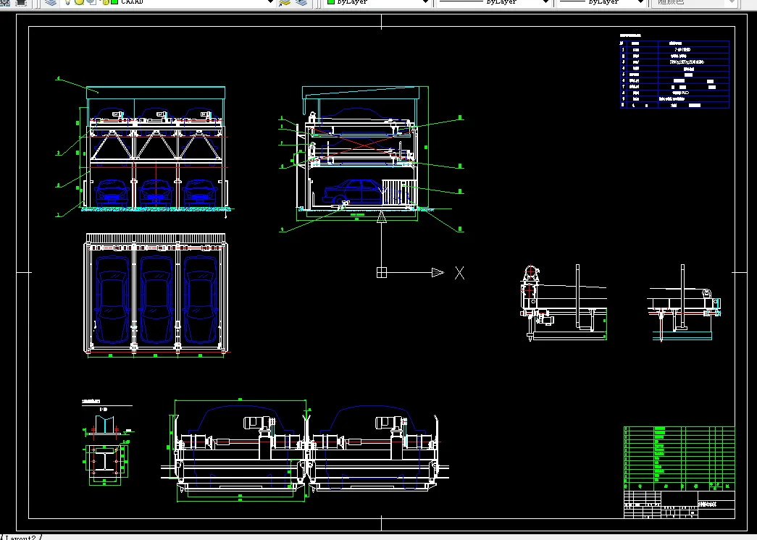Select the left lifting platform detail view
Screen dimensions: 757x540
coord(564,303)
